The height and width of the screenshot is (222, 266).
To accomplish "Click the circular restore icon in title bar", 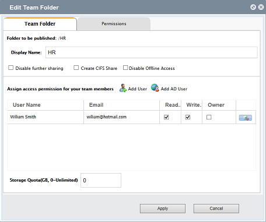I will (253, 8).
